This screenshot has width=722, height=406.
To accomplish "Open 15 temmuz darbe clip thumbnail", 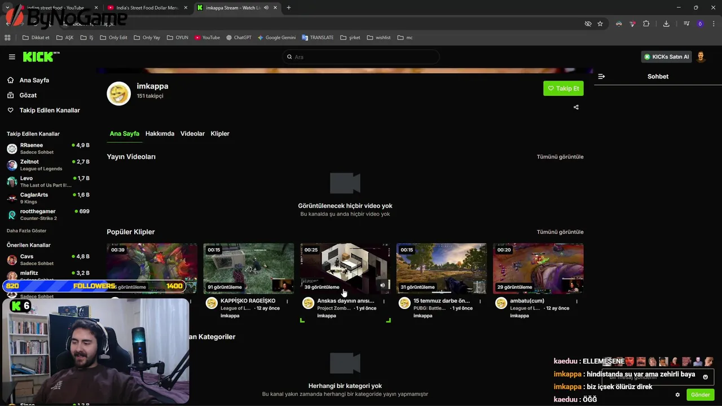I will pyautogui.click(x=442, y=268).
